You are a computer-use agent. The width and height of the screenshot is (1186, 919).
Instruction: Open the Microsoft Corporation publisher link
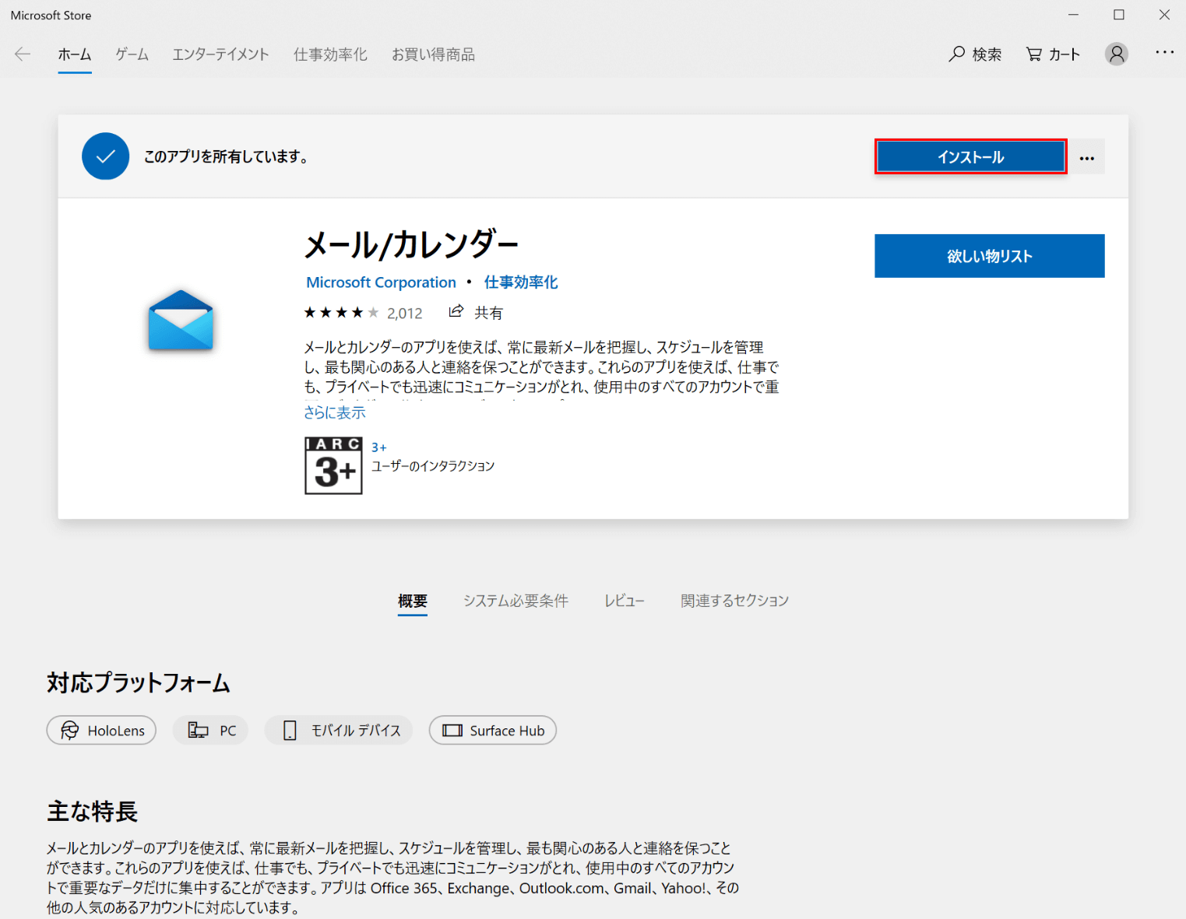click(381, 282)
